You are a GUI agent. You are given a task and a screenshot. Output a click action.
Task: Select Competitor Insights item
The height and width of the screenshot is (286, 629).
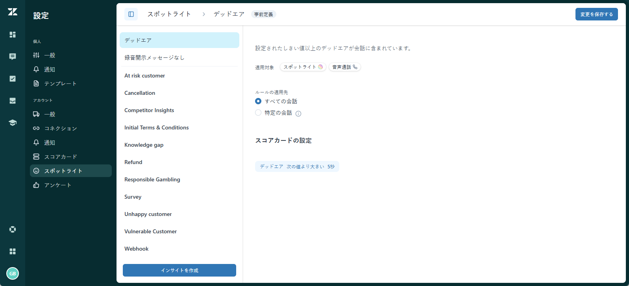(x=179, y=110)
